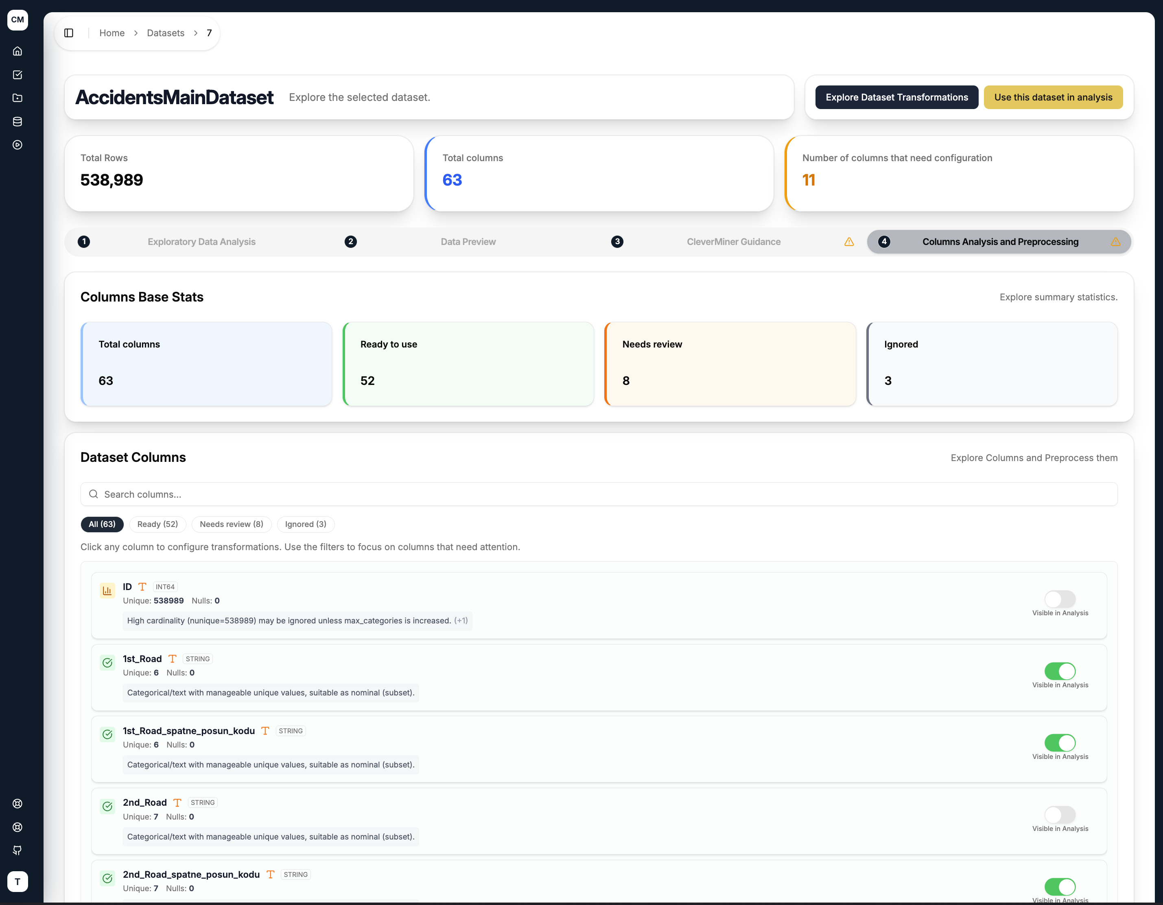Image resolution: width=1163 pixels, height=905 pixels.
Task: Click the type icon next to 1st_Road
Action: (x=173, y=658)
